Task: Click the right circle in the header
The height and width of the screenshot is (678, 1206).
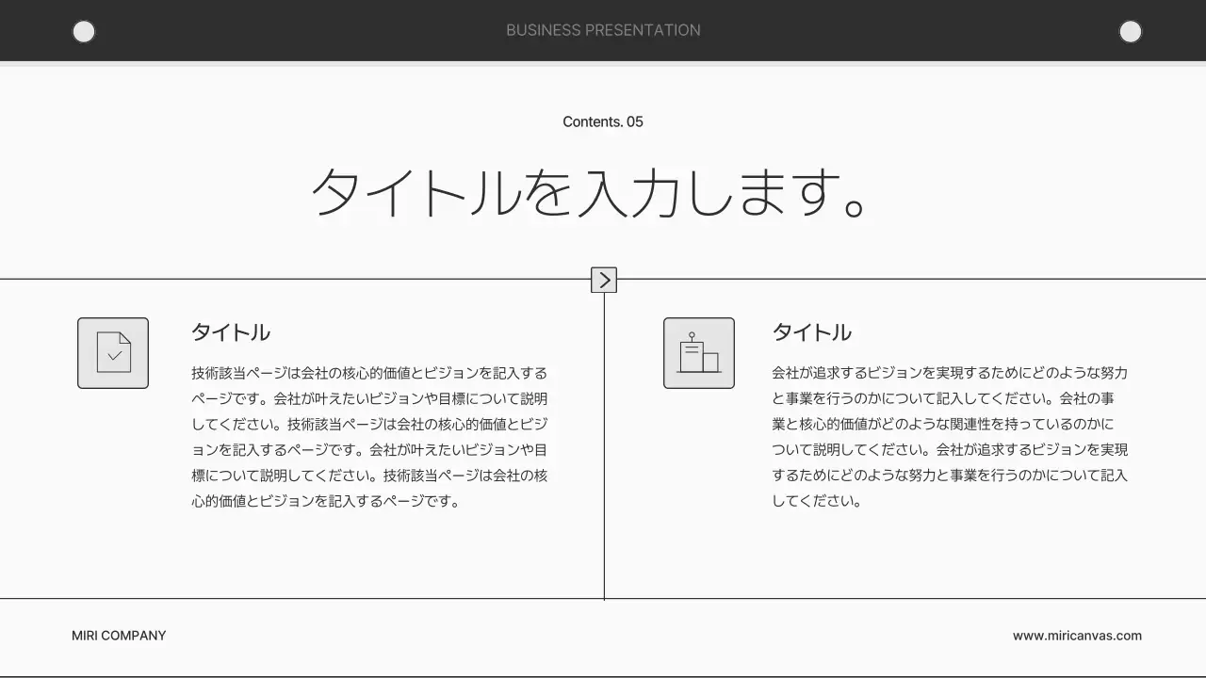Action: point(1131,31)
